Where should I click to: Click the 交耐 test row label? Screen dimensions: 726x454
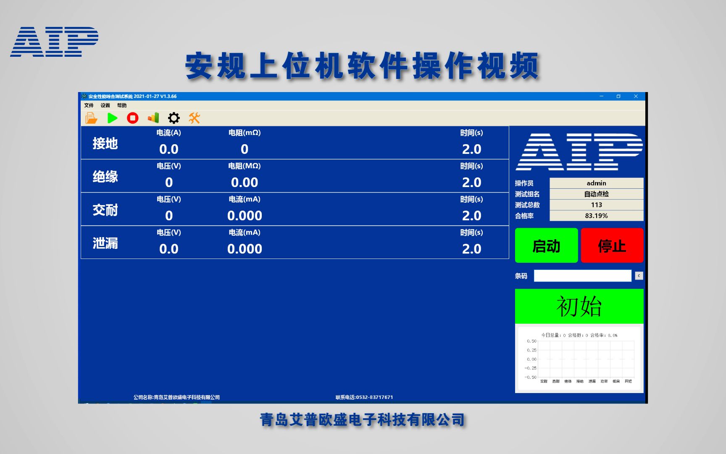click(x=105, y=210)
